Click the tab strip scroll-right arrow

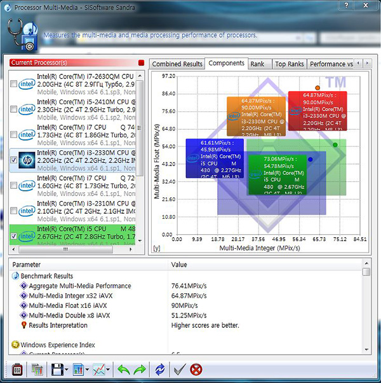pos(368,63)
